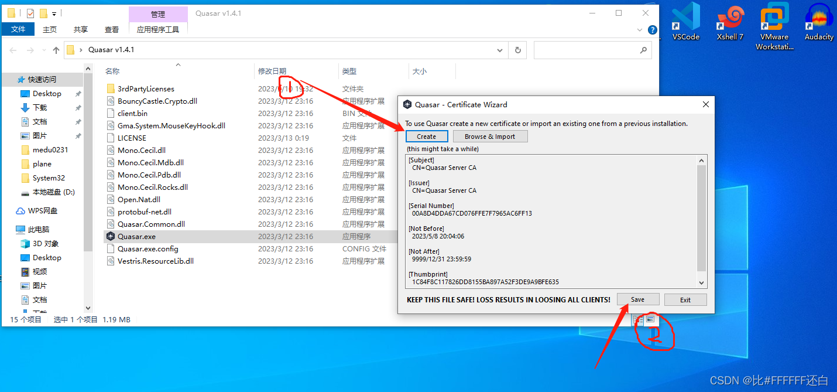
Task: Select client.bin file icon
Action: [x=111, y=113]
